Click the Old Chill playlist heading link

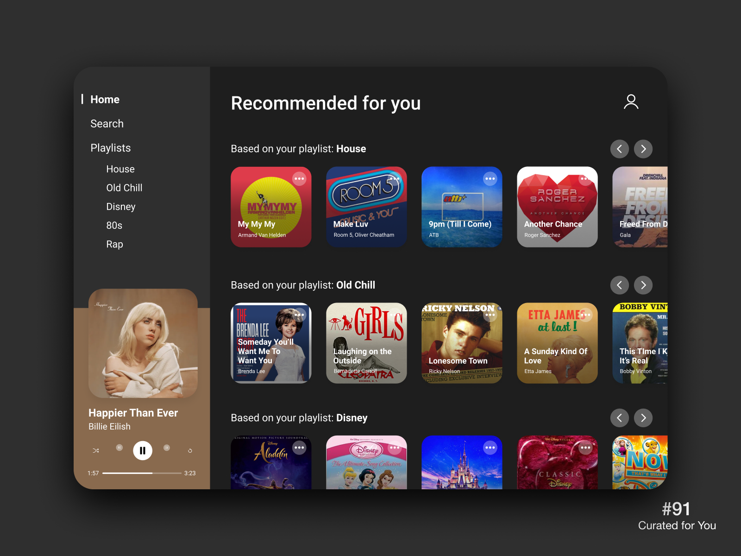[356, 285]
